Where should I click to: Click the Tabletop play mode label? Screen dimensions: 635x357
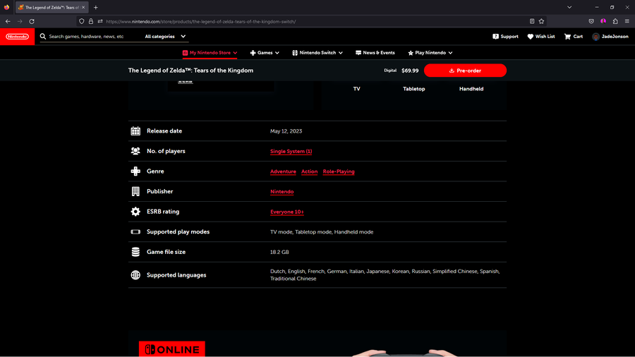pos(414,89)
